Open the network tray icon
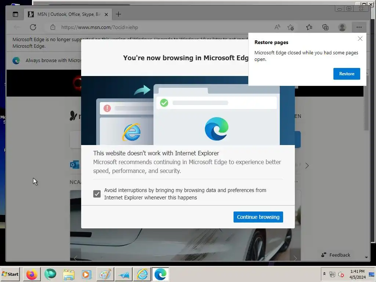Screen dimensions: 376x282 (332, 274)
